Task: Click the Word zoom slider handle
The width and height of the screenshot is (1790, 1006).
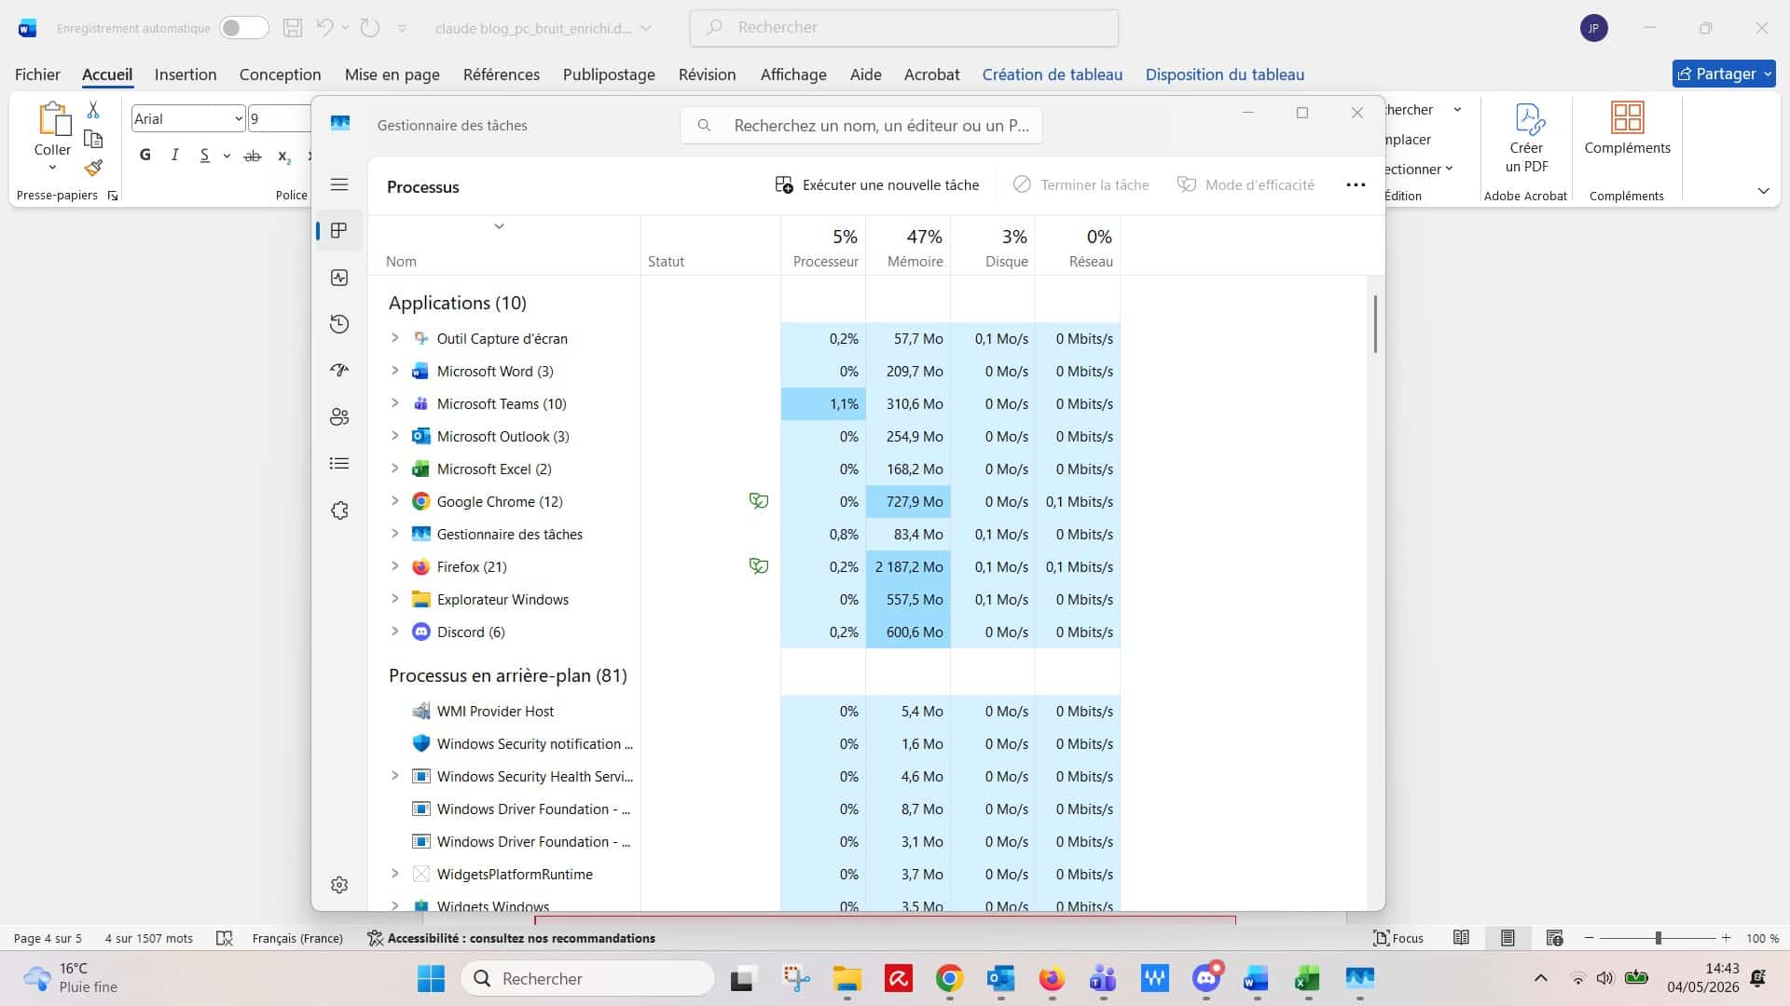Action: (x=1658, y=938)
